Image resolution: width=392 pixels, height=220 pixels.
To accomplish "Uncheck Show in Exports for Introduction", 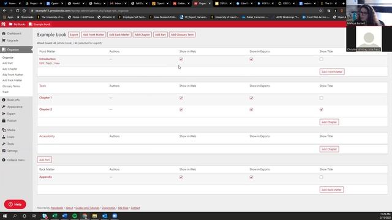I will 251,59.
